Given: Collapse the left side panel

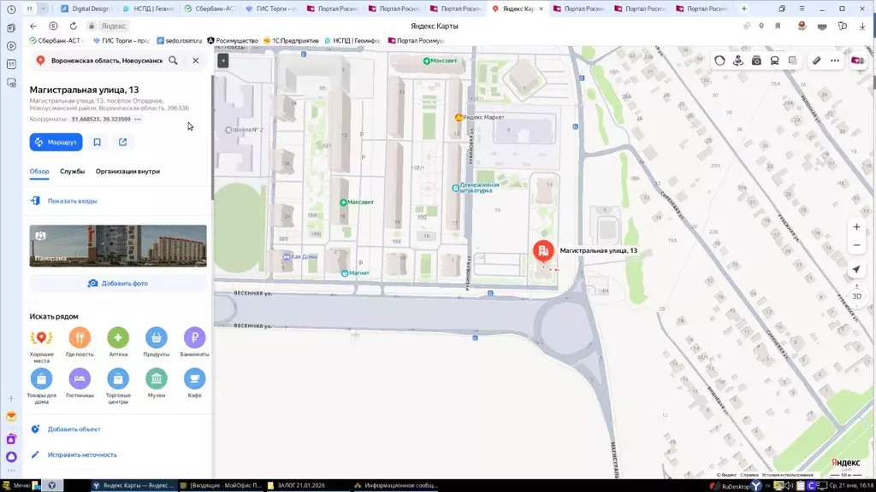Looking at the screenshot, I should [x=223, y=61].
